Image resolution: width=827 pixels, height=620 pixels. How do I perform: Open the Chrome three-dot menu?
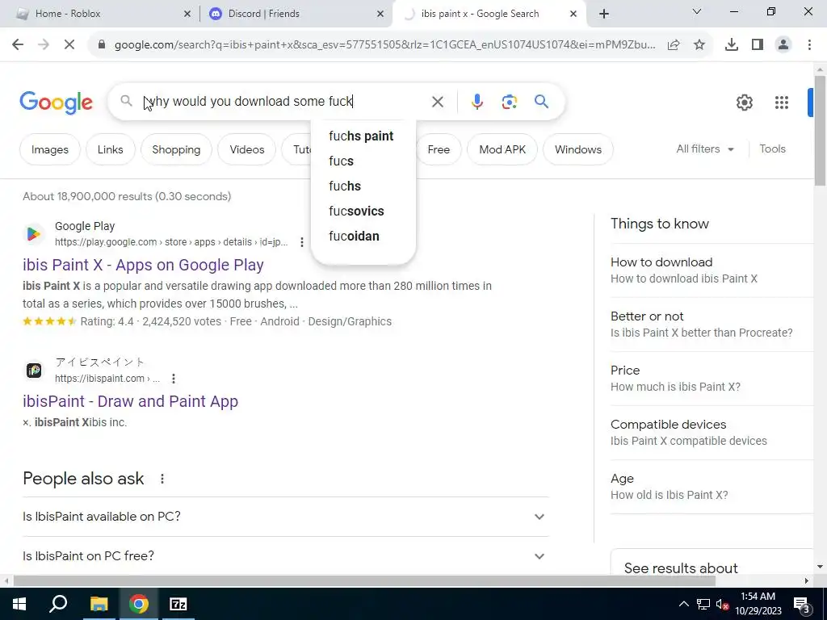click(809, 45)
